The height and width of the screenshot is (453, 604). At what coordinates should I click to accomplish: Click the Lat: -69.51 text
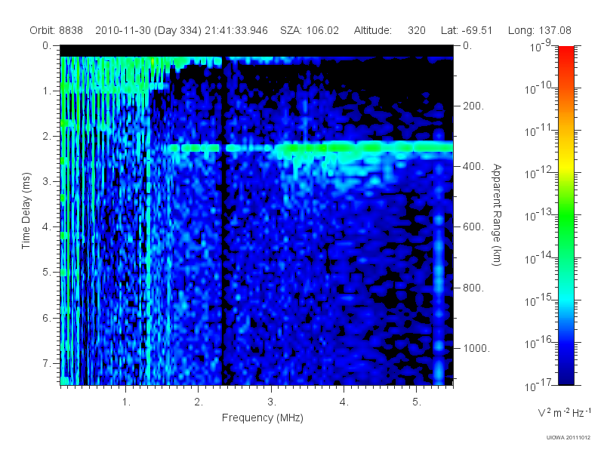tap(467, 30)
